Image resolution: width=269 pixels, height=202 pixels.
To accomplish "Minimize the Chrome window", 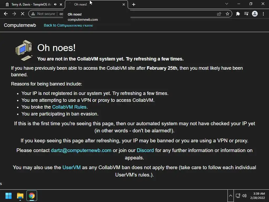I will (x=239, y=4).
